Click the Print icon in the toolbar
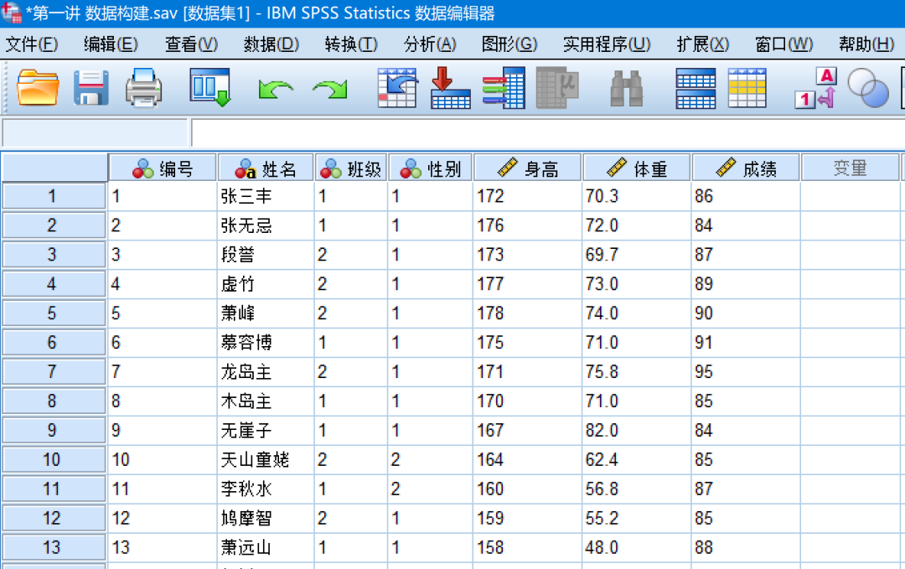Image resolution: width=905 pixels, height=569 pixels. 144,88
